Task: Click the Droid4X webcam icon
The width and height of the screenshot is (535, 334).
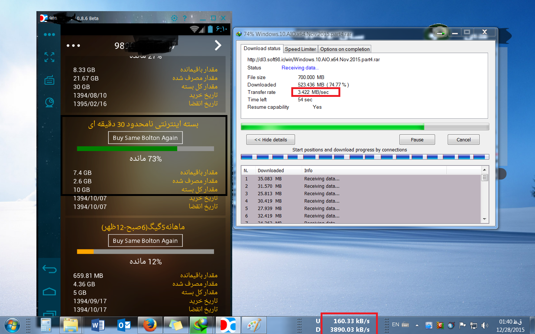Action: click(49, 102)
